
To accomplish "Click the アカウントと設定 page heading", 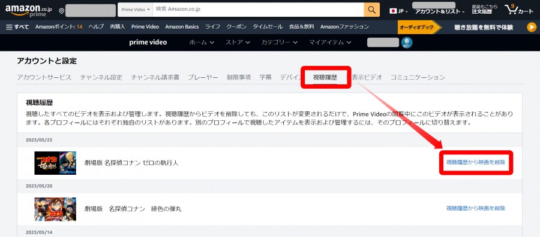I will (47, 61).
